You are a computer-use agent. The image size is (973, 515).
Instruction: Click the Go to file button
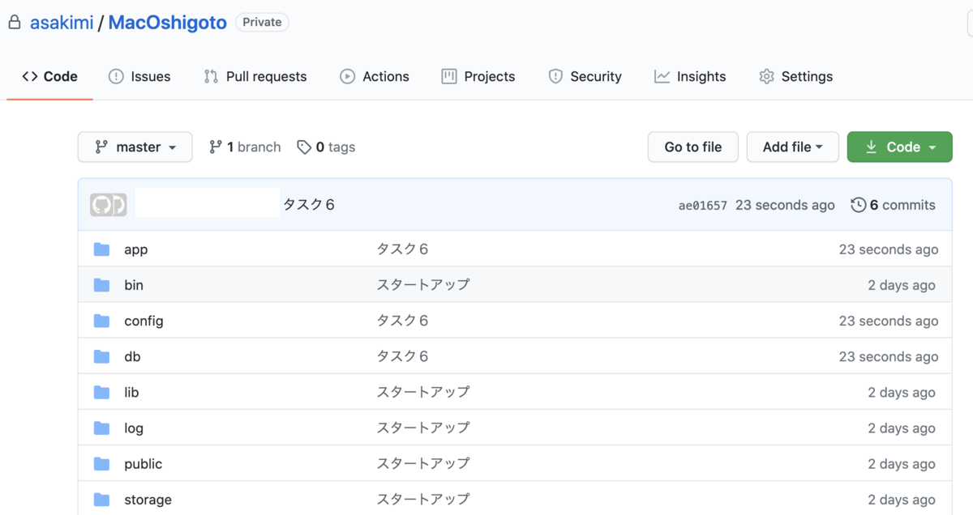pos(692,147)
